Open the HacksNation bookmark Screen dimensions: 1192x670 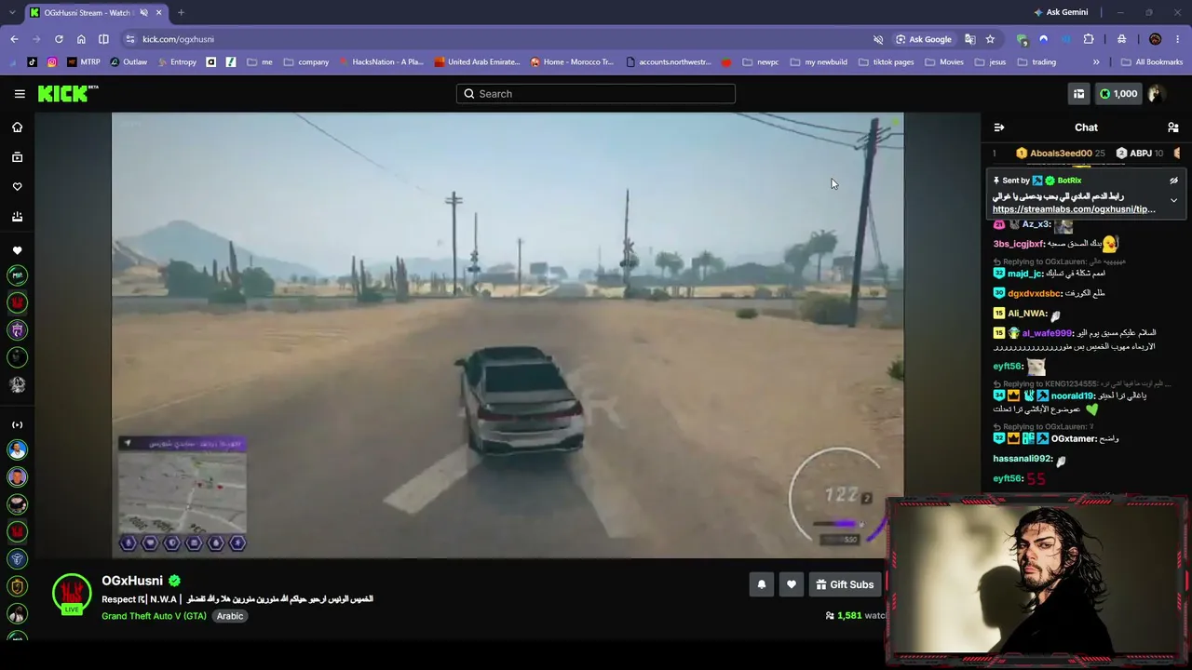tap(381, 62)
